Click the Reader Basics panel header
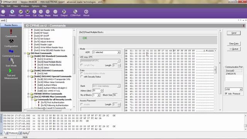247x139 pixels. point(11,25)
